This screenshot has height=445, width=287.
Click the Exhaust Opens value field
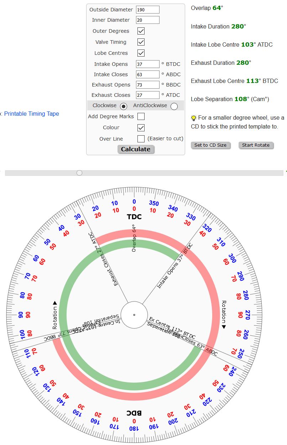tap(147, 85)
